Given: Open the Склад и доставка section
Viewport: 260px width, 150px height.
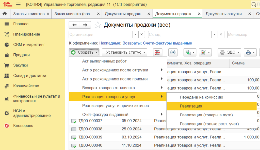Looking at the screenshot, I should pyautogui.click(x=30, y=75).
